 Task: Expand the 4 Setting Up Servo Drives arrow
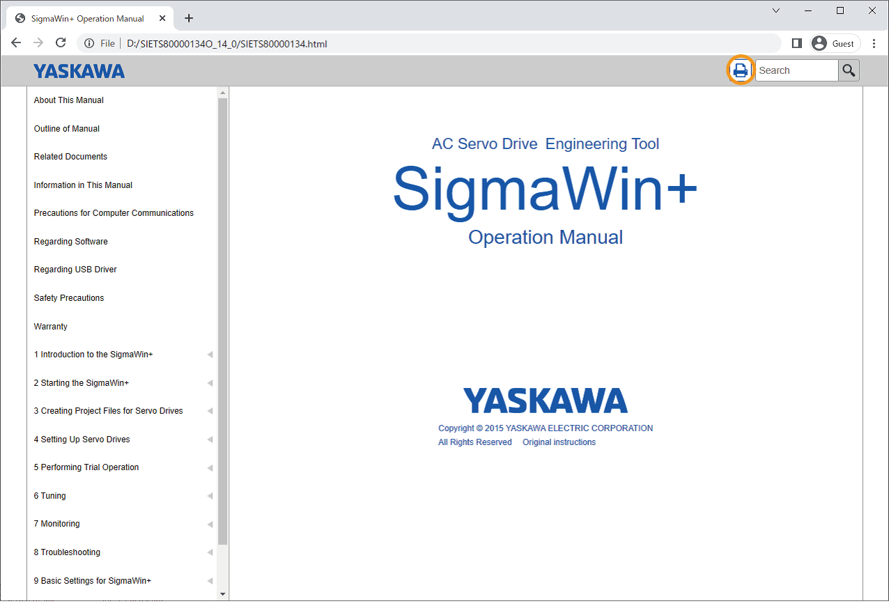[210, 440]
